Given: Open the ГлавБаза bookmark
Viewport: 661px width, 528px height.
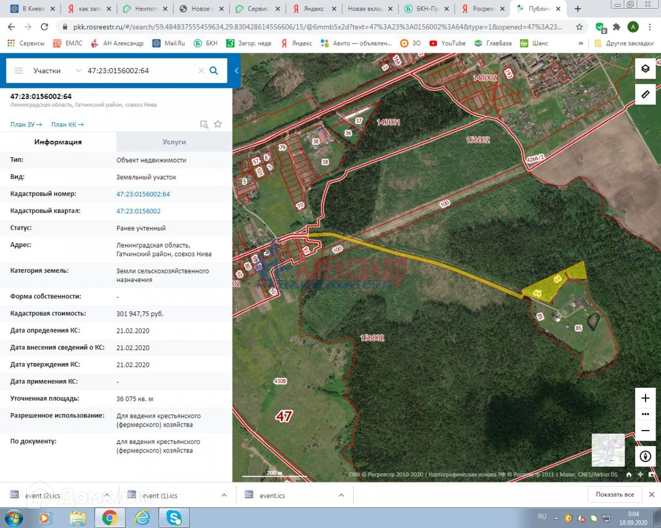Looking at the screenshot, I should [x=493, y=43].
